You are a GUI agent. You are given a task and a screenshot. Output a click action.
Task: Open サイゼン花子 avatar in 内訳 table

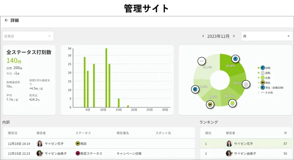pyautogui.click(x=40, y=143)
